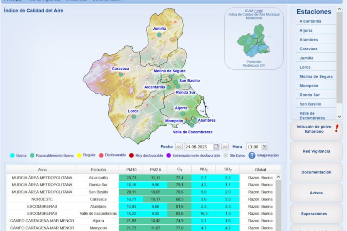Open the Red Vigilancia button
Screen dimensions: 347x231
(316, 151)
